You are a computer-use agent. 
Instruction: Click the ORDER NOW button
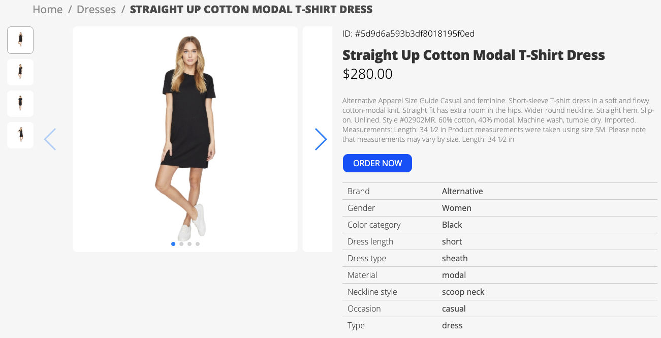point(377,163)
